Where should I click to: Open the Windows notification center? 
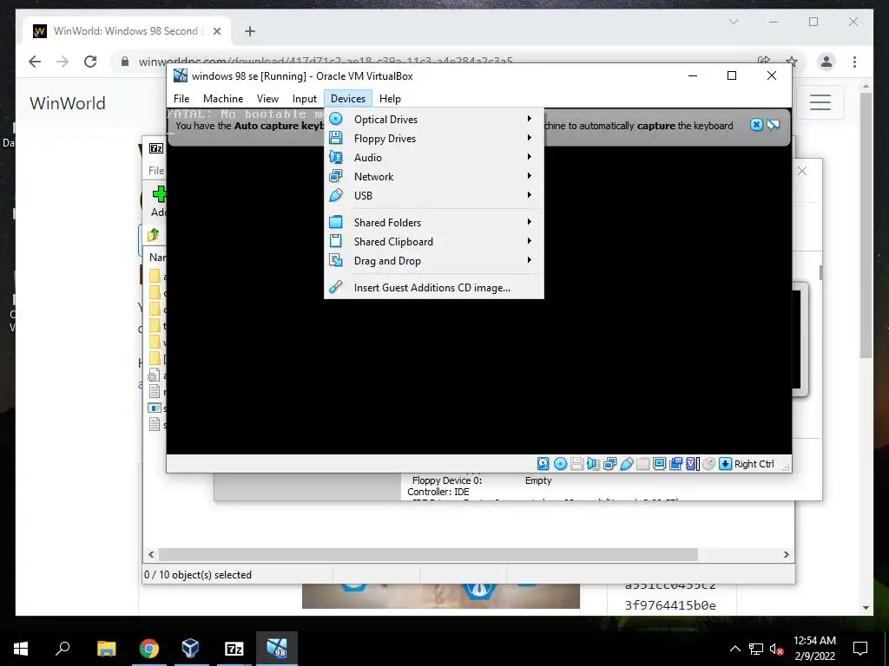(860, 649)
